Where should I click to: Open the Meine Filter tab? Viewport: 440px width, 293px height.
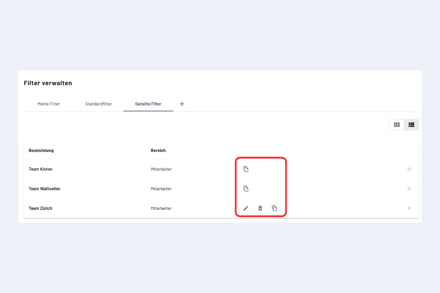[49, 104]
